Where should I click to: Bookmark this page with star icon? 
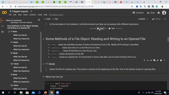(132, 6)
